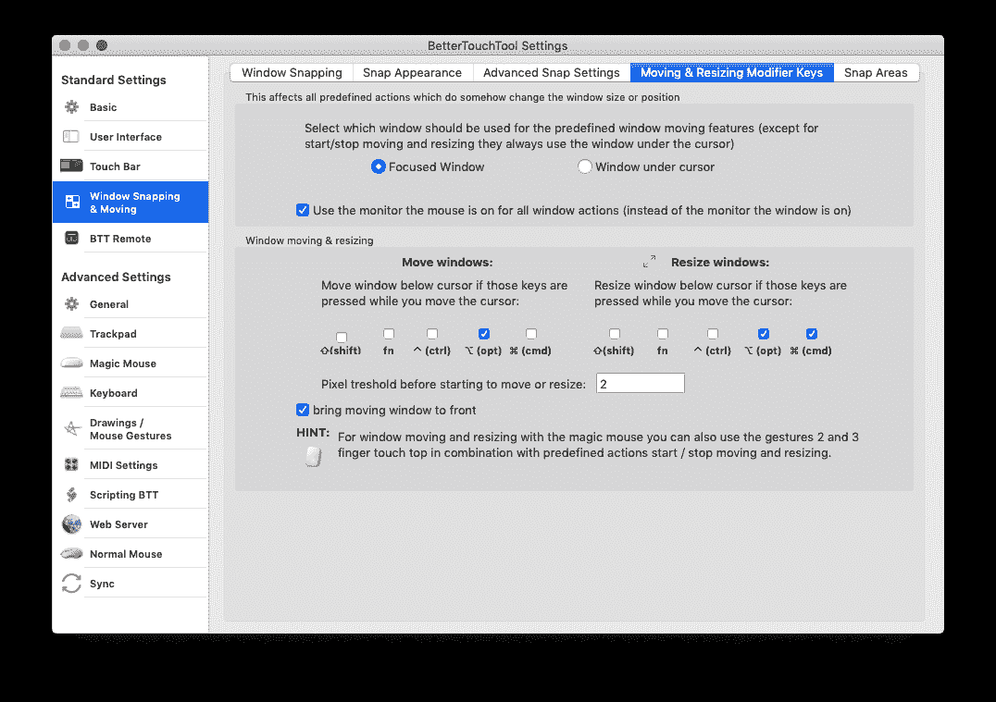Switch to Snap Appearance tab
This screenshot has height=702, width=996.
[412, 72]
